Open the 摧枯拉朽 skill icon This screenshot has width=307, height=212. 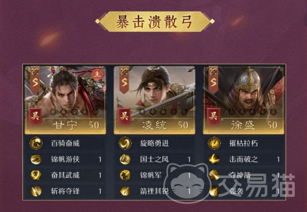(x=214, y=144)
